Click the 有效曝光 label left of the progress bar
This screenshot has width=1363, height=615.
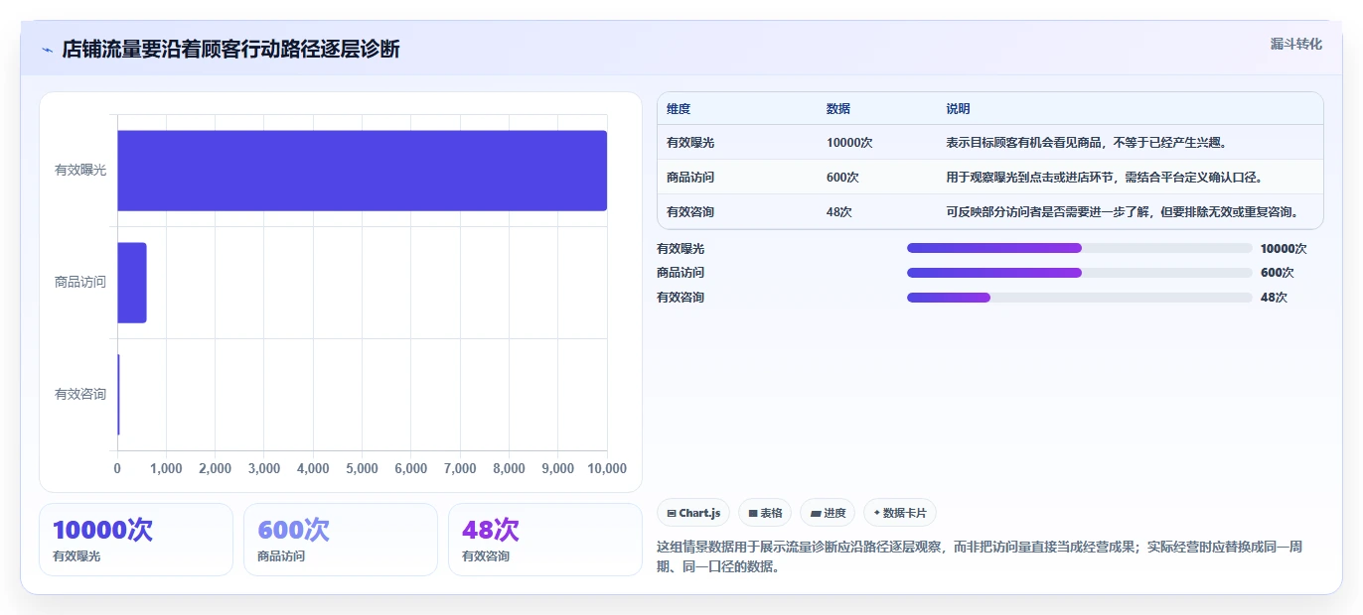tap(681, 249)
